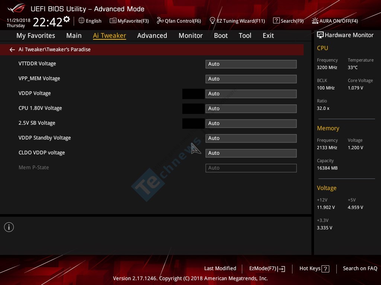Screen dimensions: 381x285
Task: Select the VPP_MEM Voltage label
Action: click(x=39, y=79)
